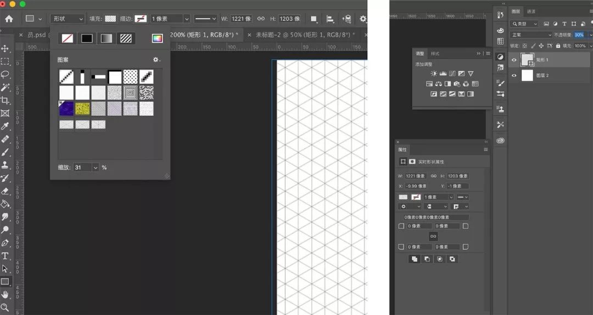Toggle width-height link in options bar

[261, 19]
